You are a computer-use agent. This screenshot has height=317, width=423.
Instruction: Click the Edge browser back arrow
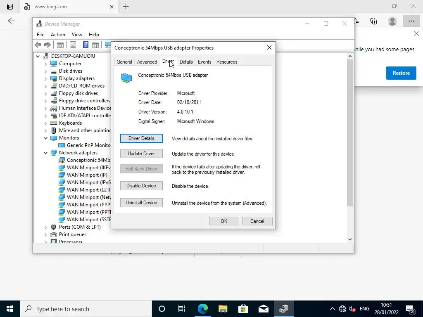coord(11,21)
